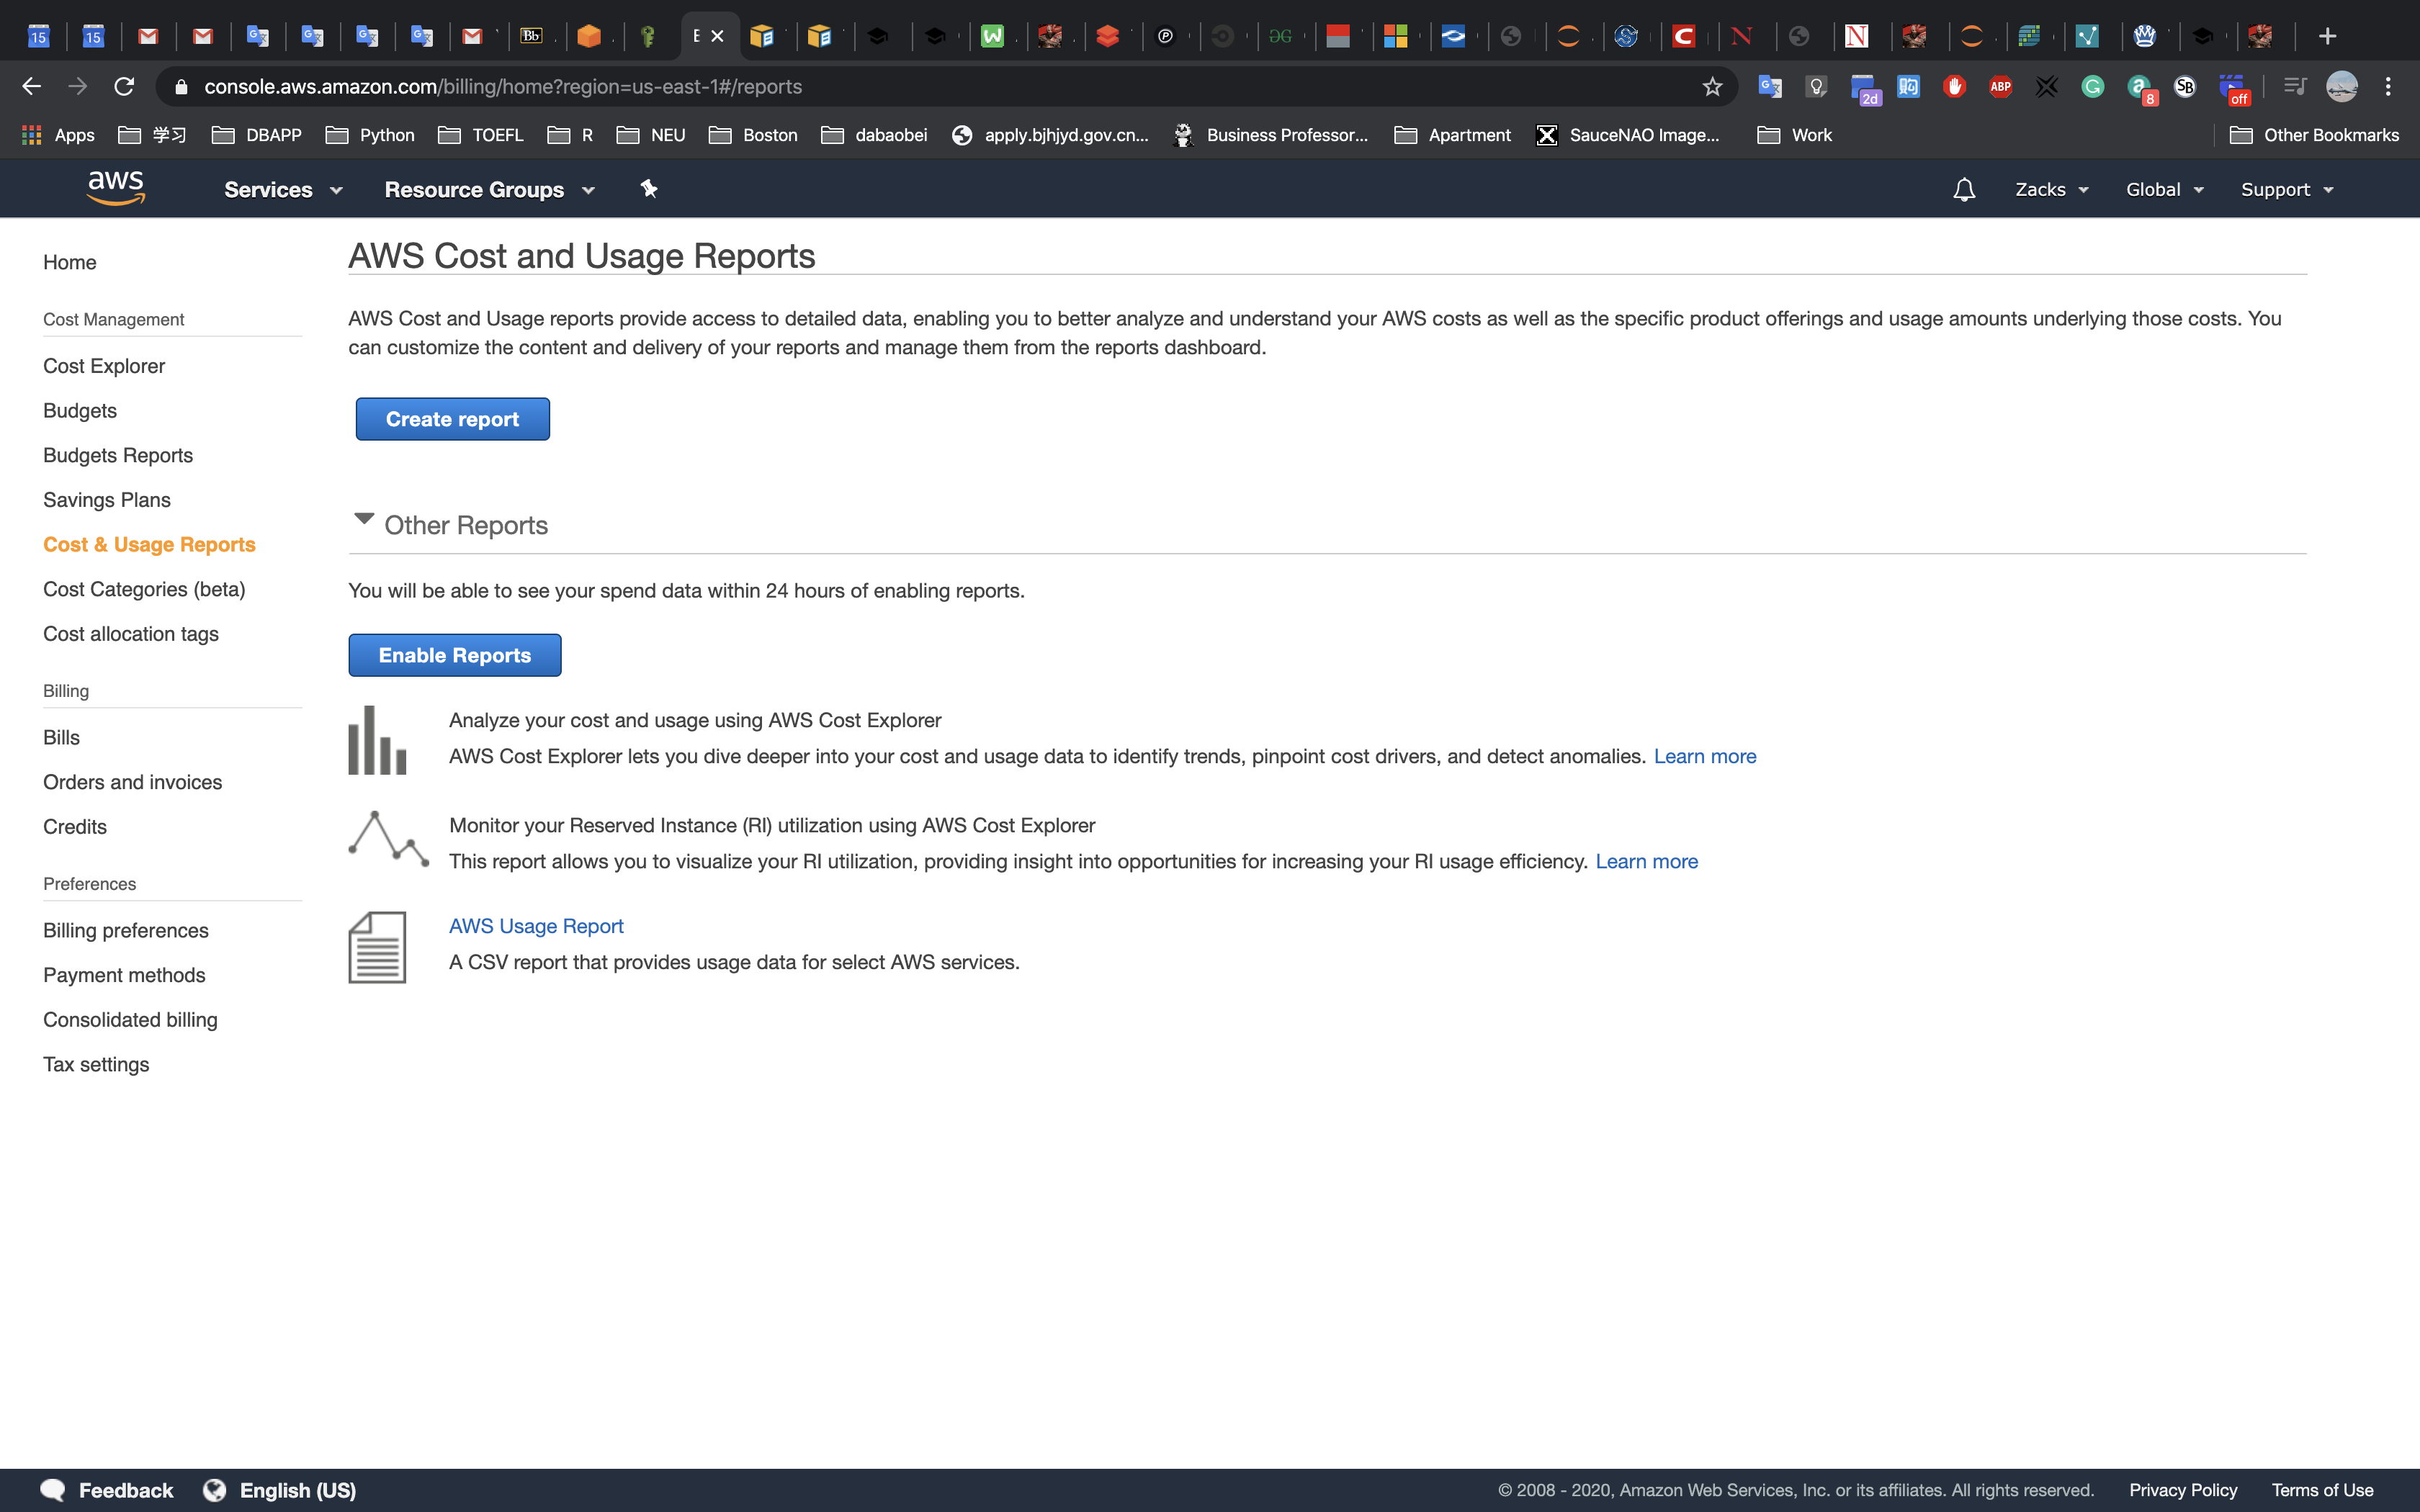Click the Feedback speech bubble icon
Viewport: 2420px width, 1512px height.
coord(53,1490)
